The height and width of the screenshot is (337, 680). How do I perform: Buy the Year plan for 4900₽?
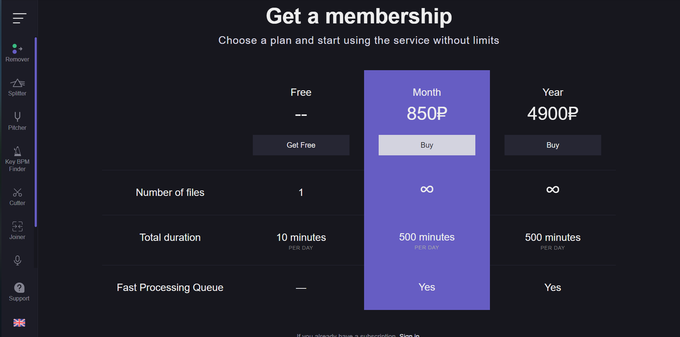(552, 145)
